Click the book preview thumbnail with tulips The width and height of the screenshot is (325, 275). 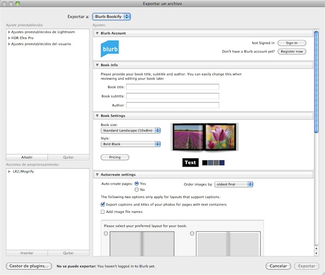[x=204, y=137]
